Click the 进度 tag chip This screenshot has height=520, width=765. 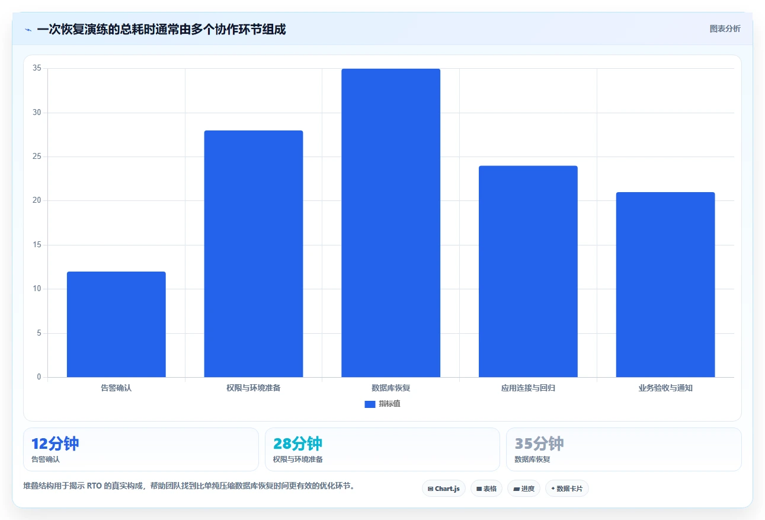(x=524, y=489)
